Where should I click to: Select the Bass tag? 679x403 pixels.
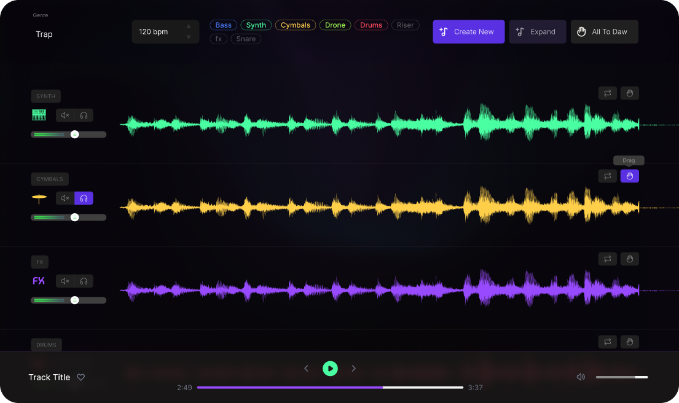[x=224, y=25]
